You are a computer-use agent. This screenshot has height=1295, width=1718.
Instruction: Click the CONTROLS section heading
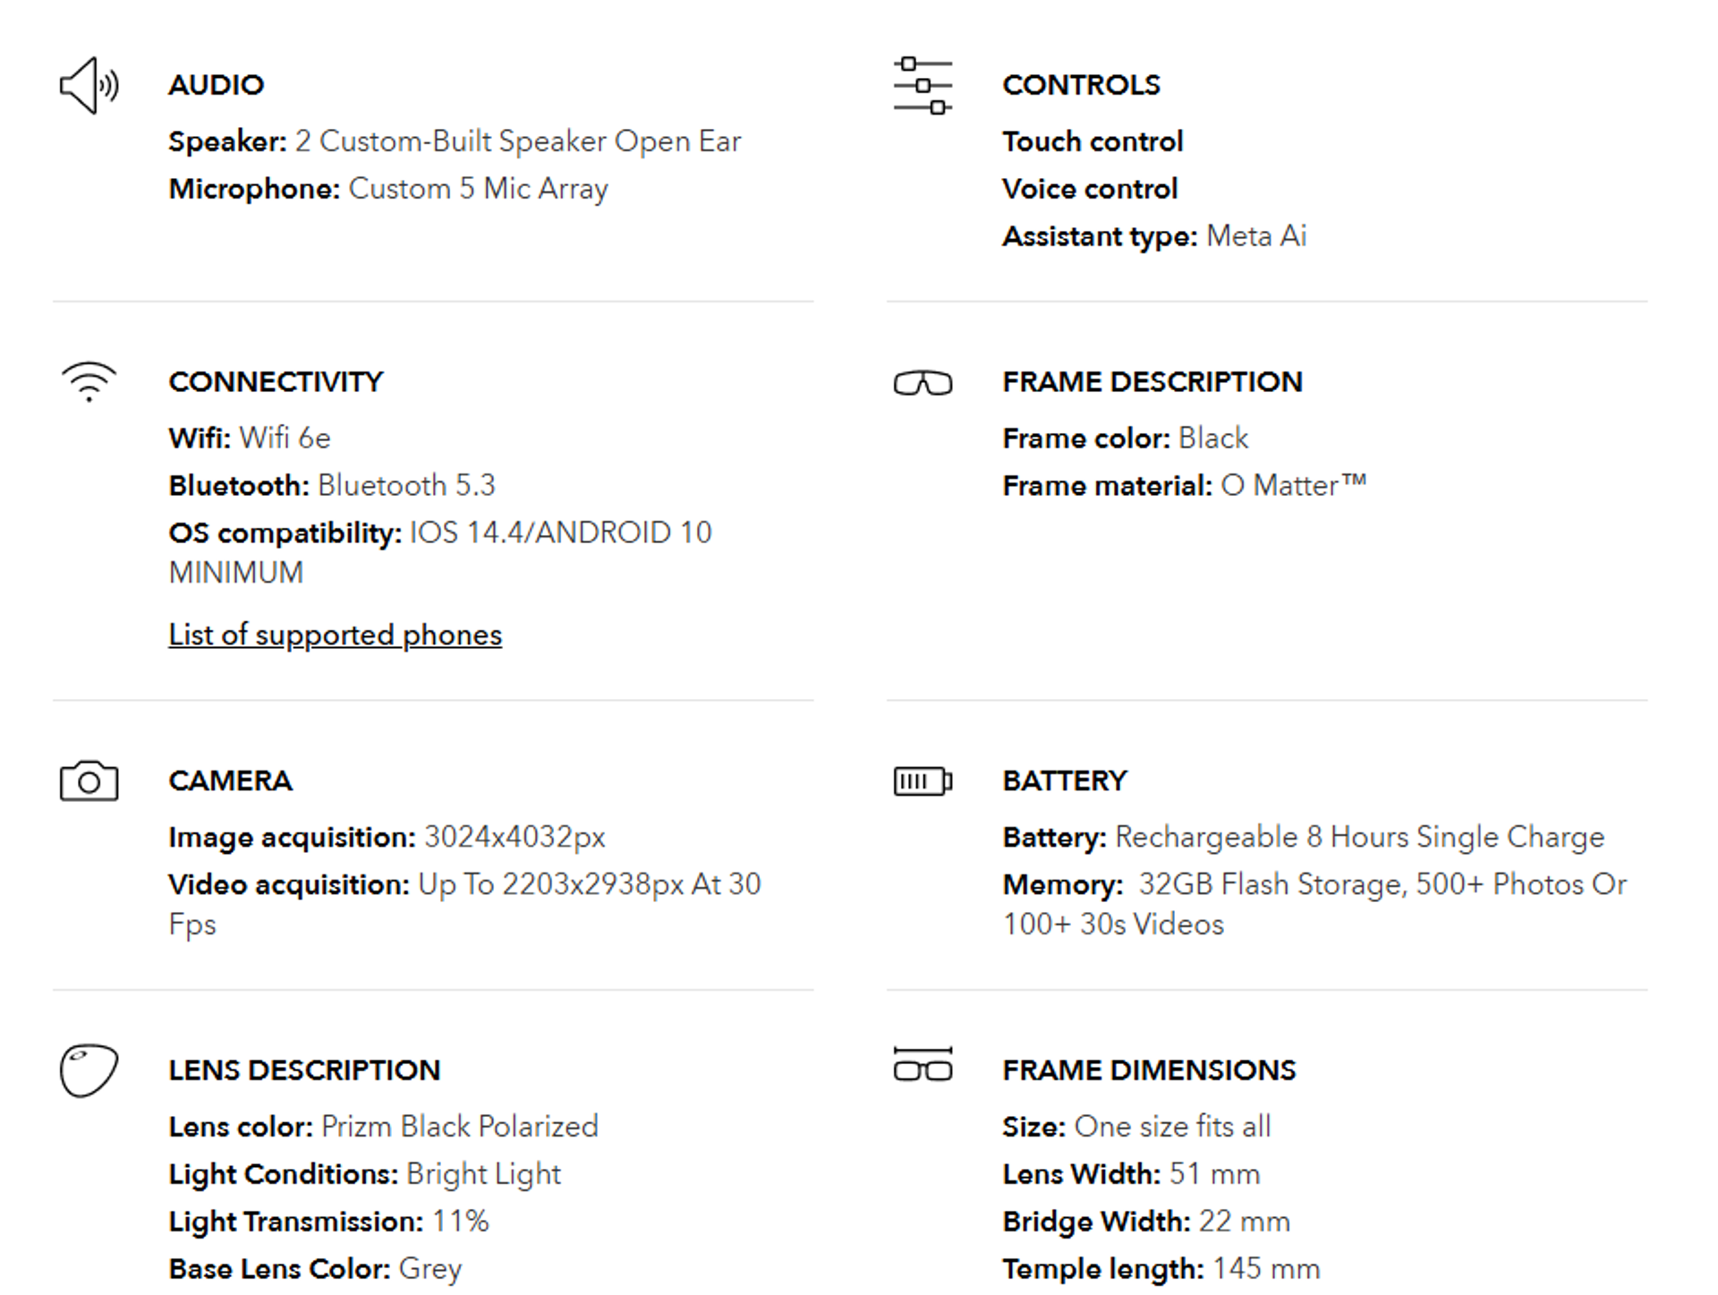1081,85
